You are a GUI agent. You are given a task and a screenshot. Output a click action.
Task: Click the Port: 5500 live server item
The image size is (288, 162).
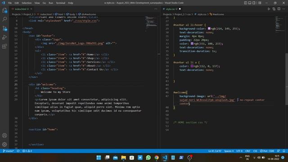(x=267, y=151)
